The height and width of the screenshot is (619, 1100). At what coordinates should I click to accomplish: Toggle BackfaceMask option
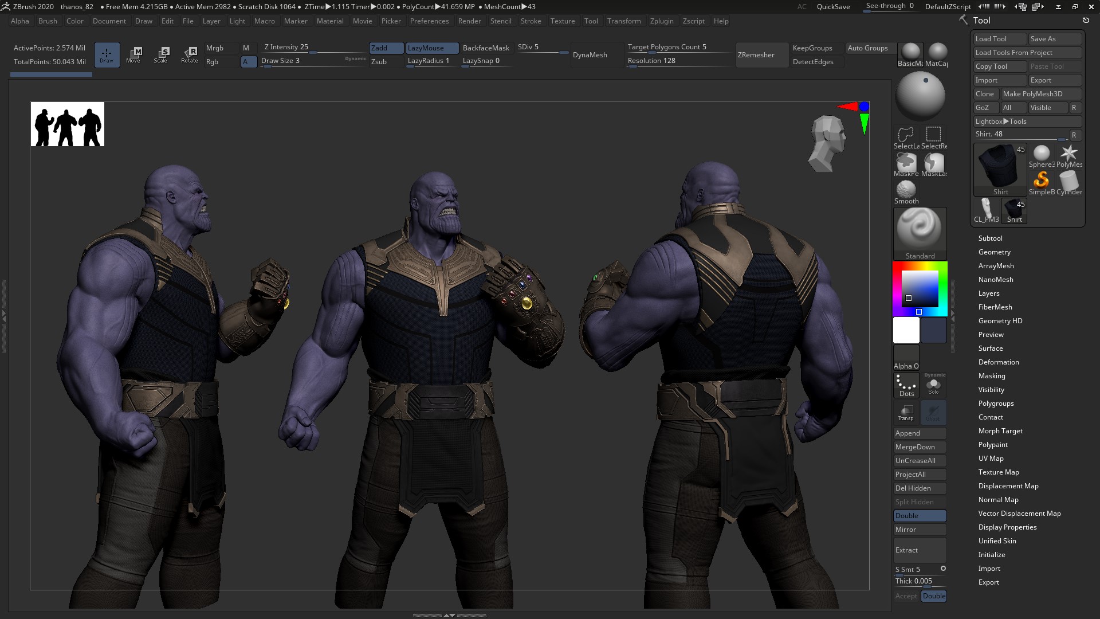[x=486, y=48]
